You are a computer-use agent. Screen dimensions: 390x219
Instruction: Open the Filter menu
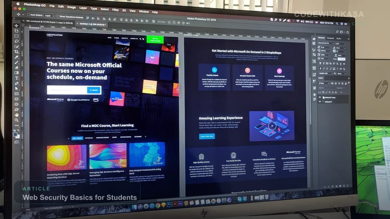[x=115, y=10]
